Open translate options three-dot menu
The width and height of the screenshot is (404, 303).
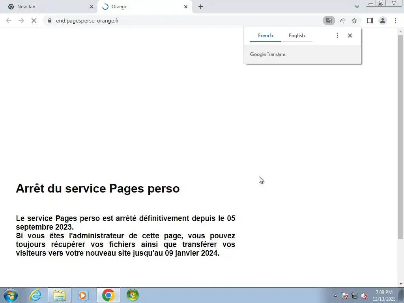[337, 36]
